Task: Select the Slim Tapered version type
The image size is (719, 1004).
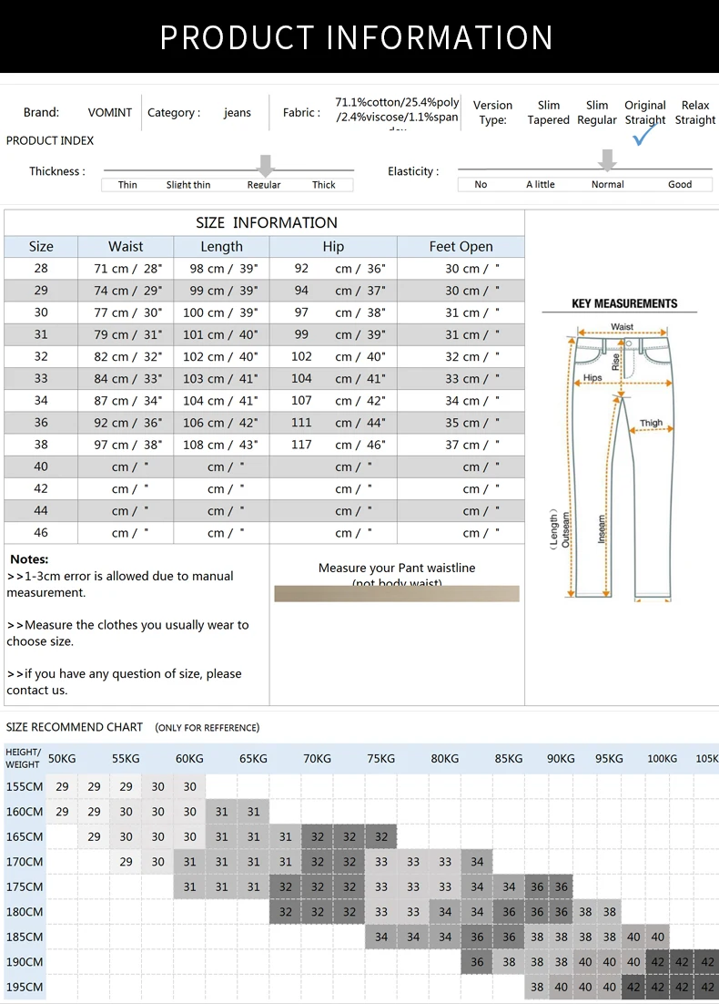Action: [548, 112]
